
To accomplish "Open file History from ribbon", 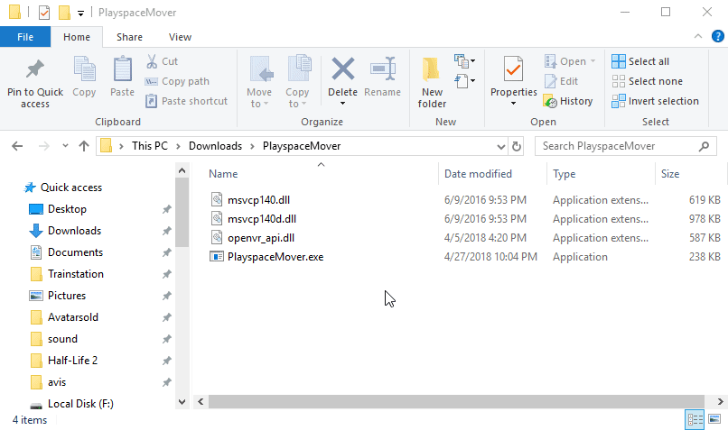I will 568,101.
